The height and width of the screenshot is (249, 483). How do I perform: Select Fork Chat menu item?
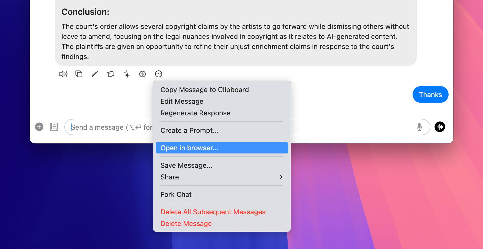[x=222, y=194]
